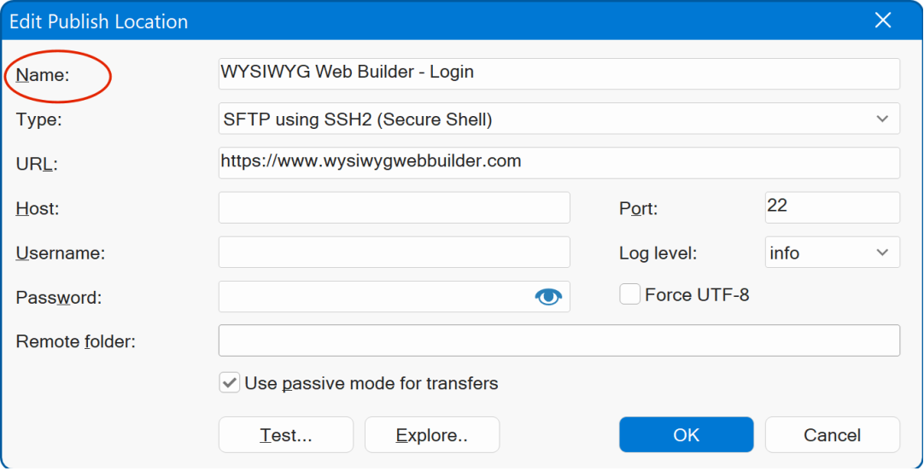Viewport: 924px width, 471px height.
Task: Click the Test... button
Action: click(285, 435)
